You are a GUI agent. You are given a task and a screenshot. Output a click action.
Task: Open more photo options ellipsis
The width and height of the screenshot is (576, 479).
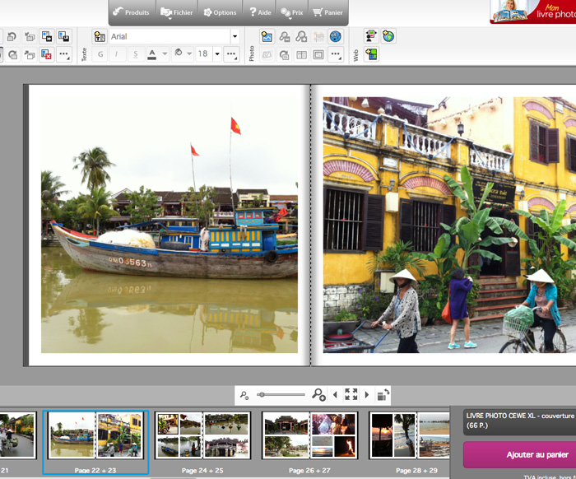336,55
